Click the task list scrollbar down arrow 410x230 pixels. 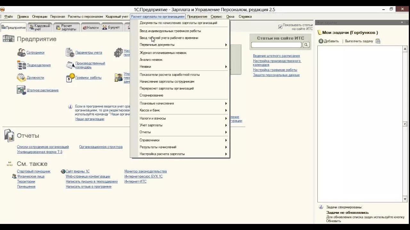click(x=405, y=199)
